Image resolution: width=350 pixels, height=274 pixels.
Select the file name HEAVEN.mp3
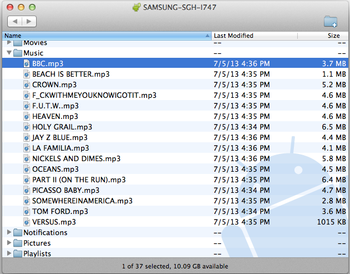pos(55,116)
